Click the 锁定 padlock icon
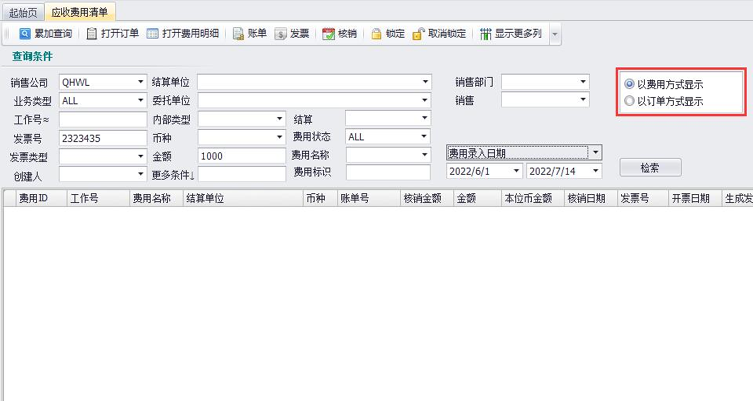The width and height of the screenshot is (753, 401). (377, 34)
